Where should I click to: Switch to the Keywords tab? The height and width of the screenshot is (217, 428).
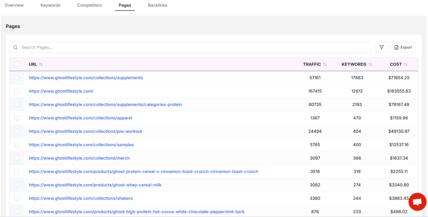(x=51, y=5)
